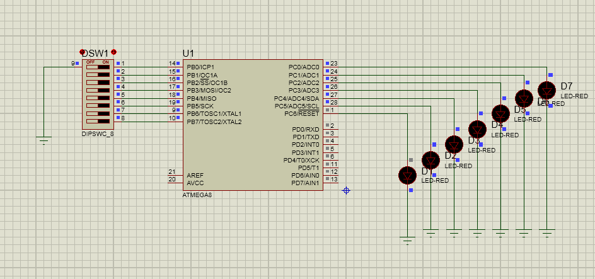The width and height of the screenshot is (595, 279).
Task: Click the PB6/TOSC1/XTAL1 pin label
Action: (x=214, y=114)
